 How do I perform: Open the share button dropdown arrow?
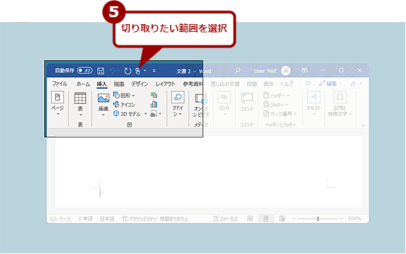[x=361, y=83]
